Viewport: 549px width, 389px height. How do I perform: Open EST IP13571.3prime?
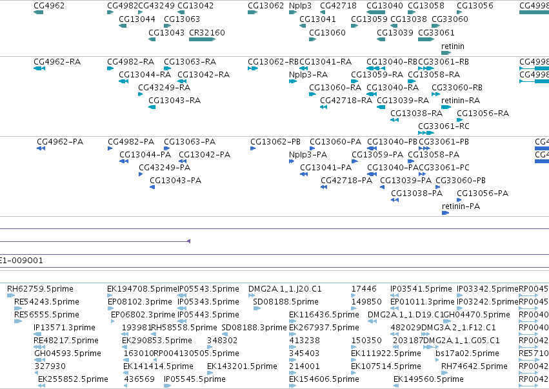point(65,328)
